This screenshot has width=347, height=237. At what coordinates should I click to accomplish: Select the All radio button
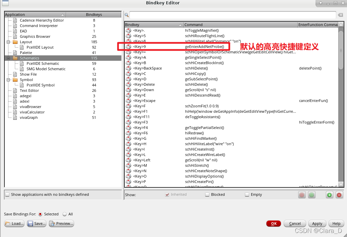(64, 214)
